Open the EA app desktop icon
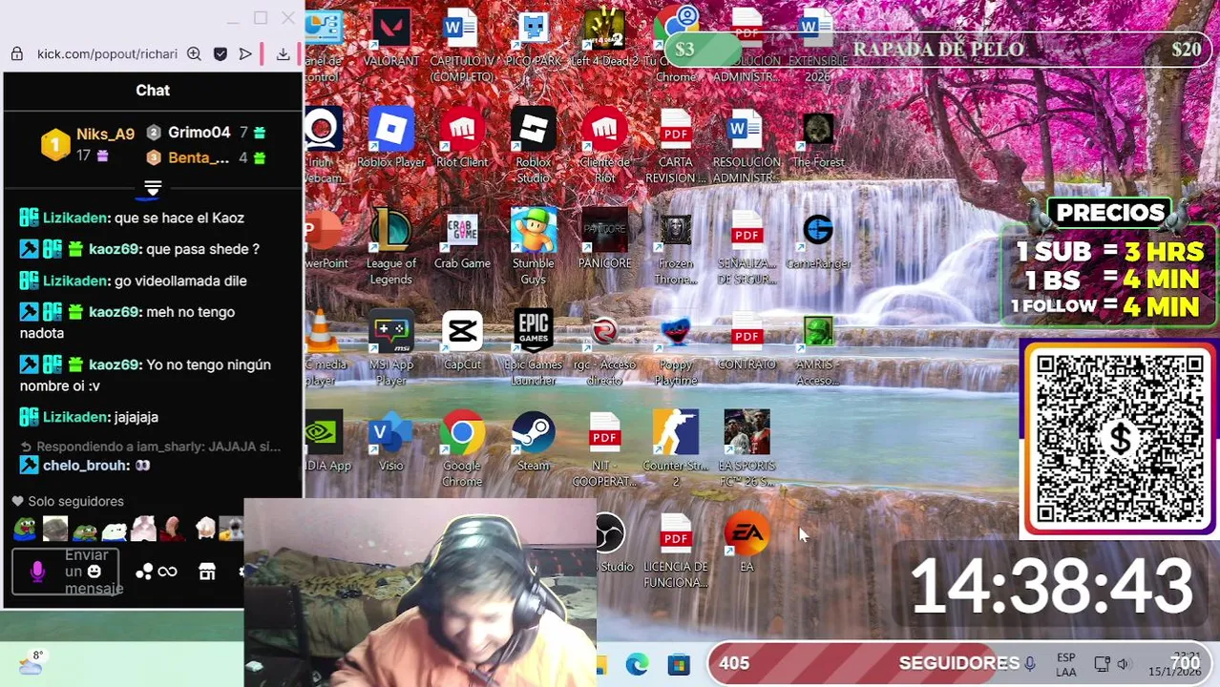Viewport: 1220px width, 687px height. pyautogui.click(x=747, y=542)
